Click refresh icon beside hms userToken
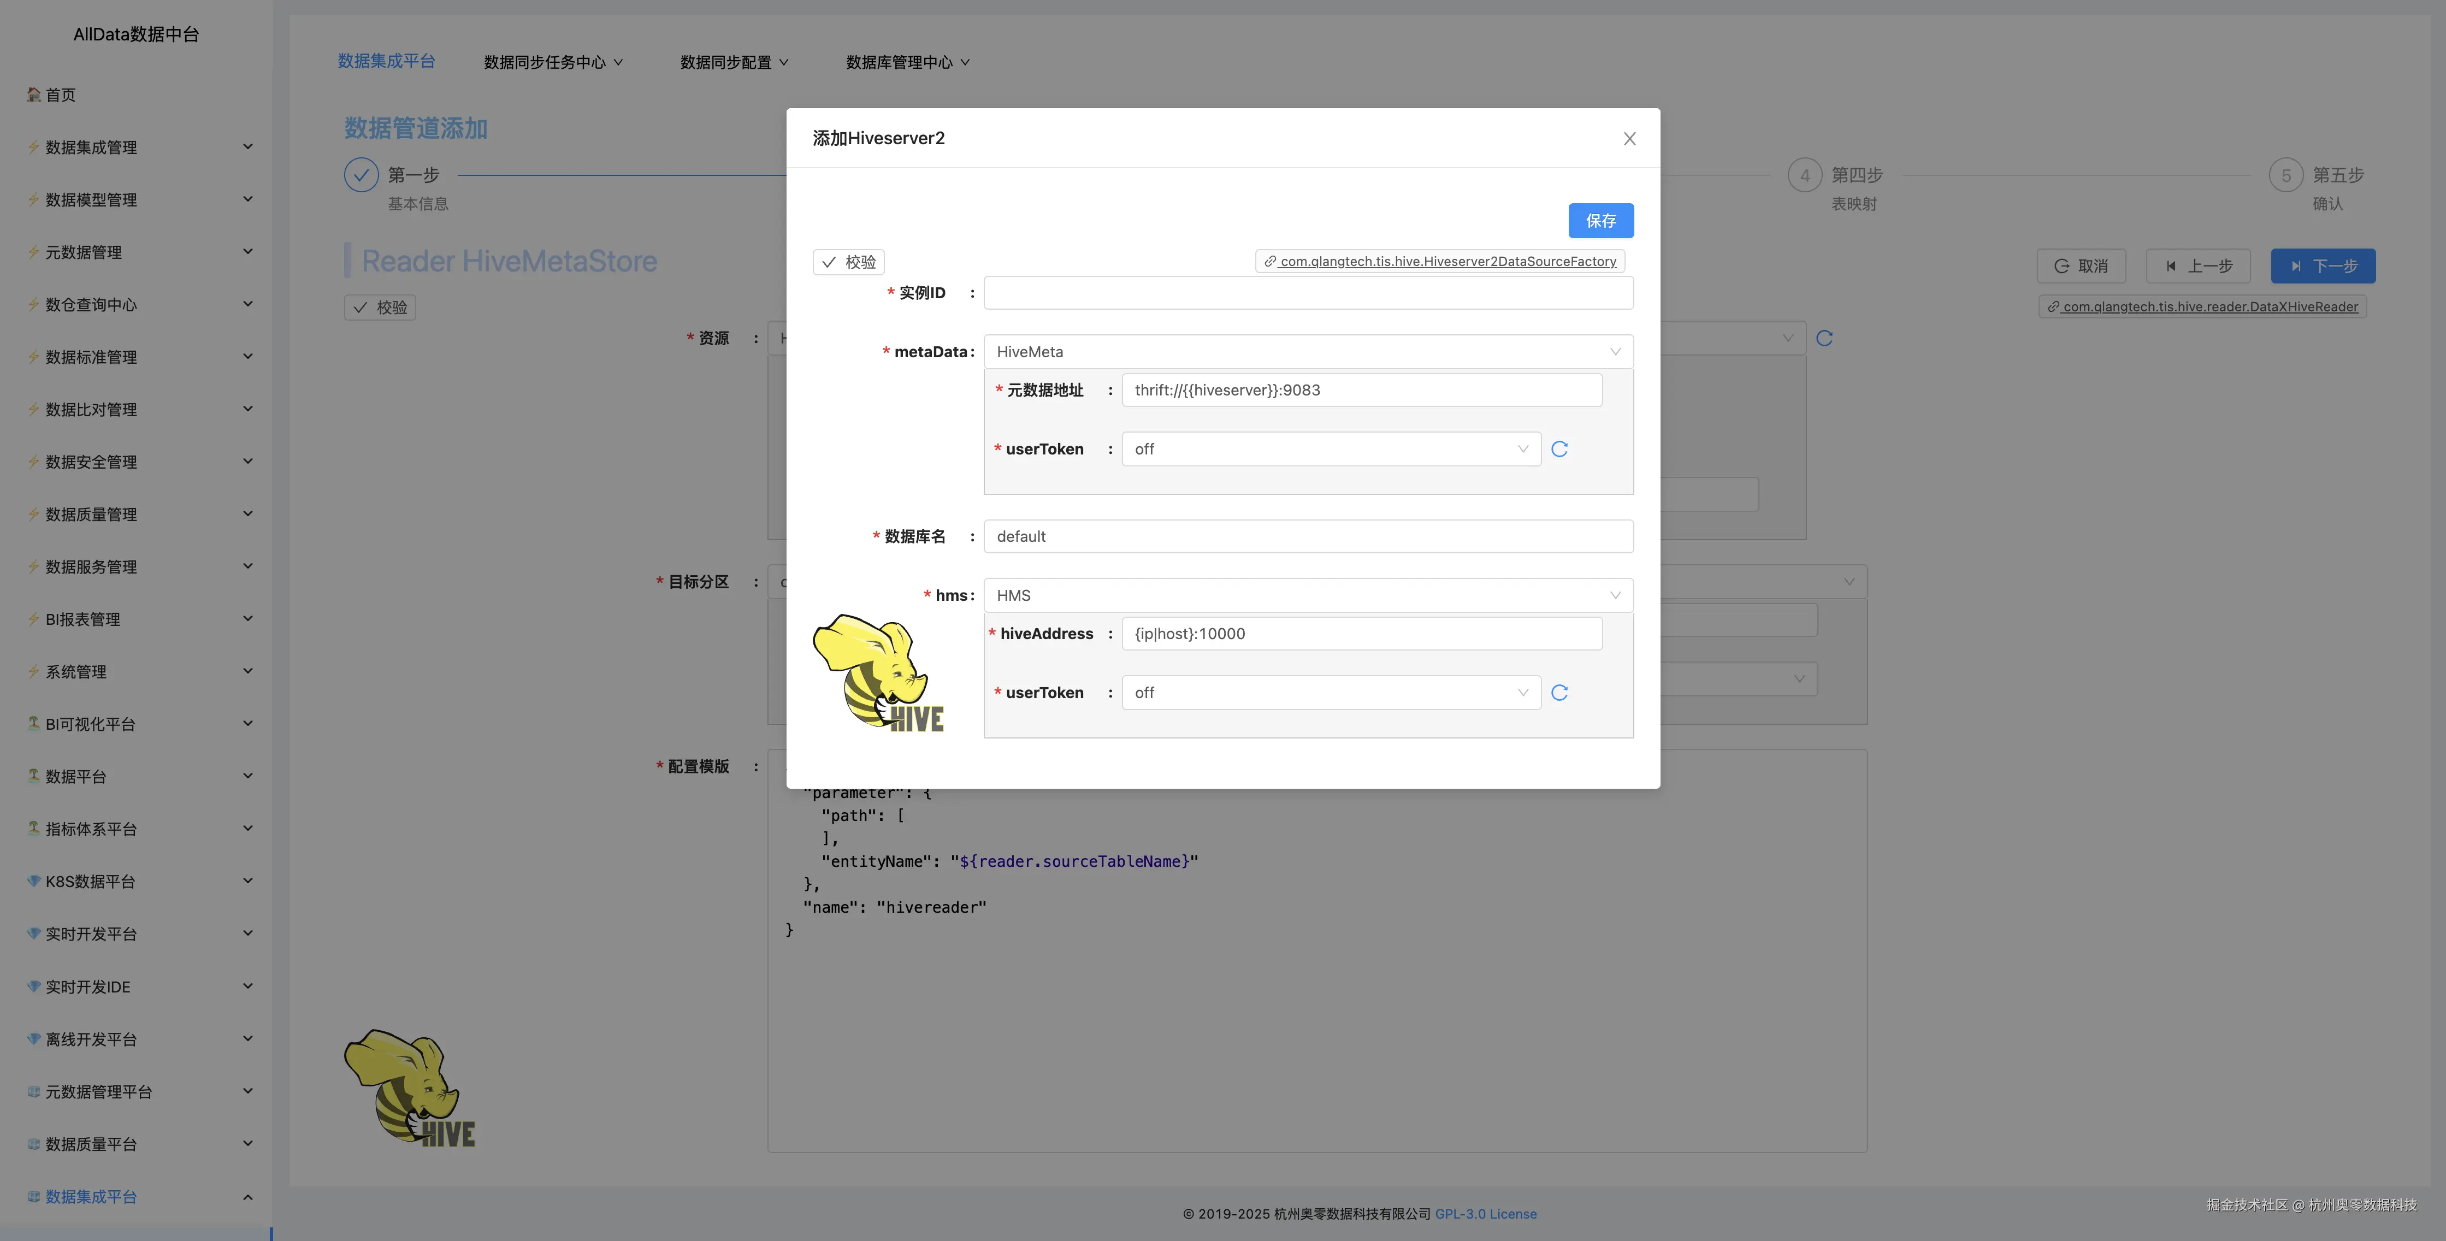The image size is (2446, 1241). point(1559,693)
